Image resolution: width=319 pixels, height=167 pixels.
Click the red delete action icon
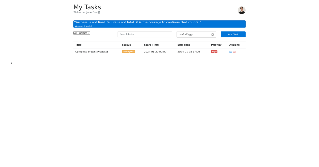[x=234, y=52]
